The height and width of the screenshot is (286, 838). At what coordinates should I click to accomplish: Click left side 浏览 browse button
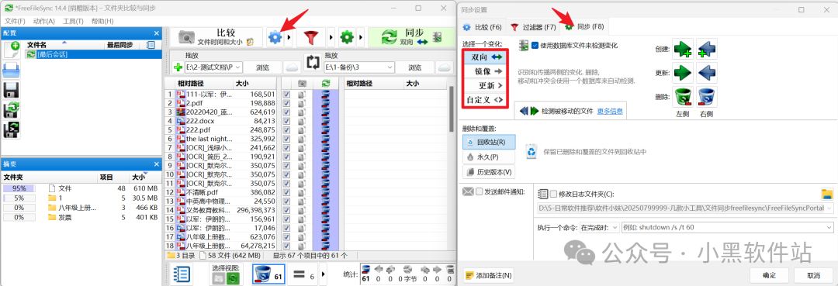263,67
